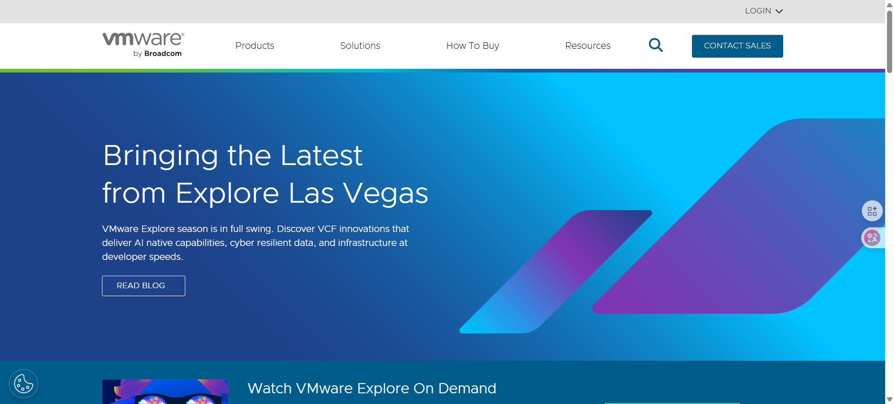Open cookie preferences icon
The height and width of the screenshot is (404, 894).
pos(23,384)
